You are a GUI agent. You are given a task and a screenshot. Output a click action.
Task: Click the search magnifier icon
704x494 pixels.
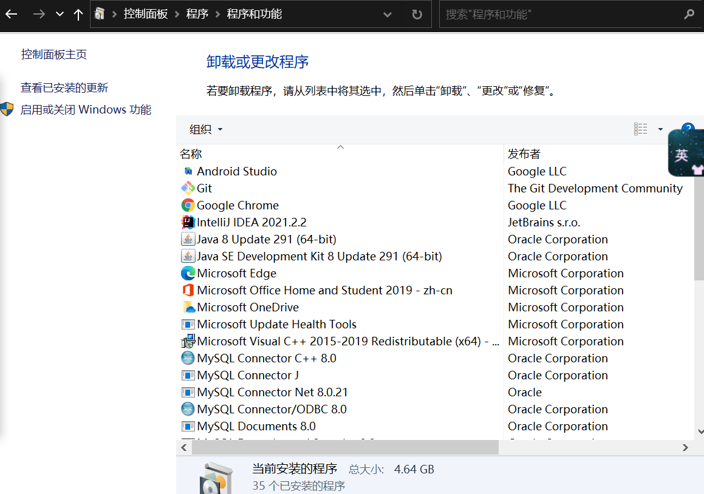coord(689,15)
